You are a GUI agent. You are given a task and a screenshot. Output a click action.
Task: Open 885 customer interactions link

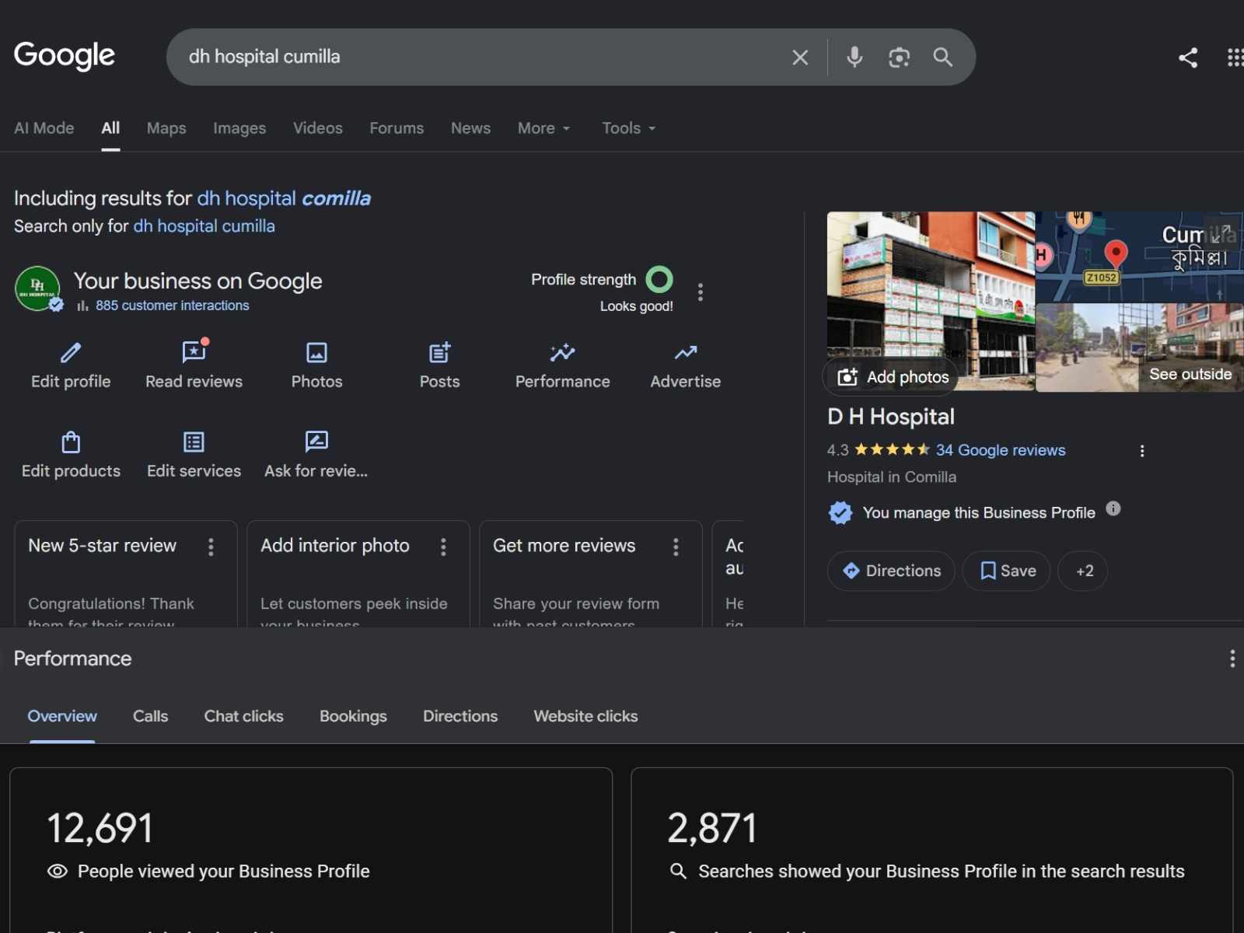pyautogui.click(x=172, y=306)
